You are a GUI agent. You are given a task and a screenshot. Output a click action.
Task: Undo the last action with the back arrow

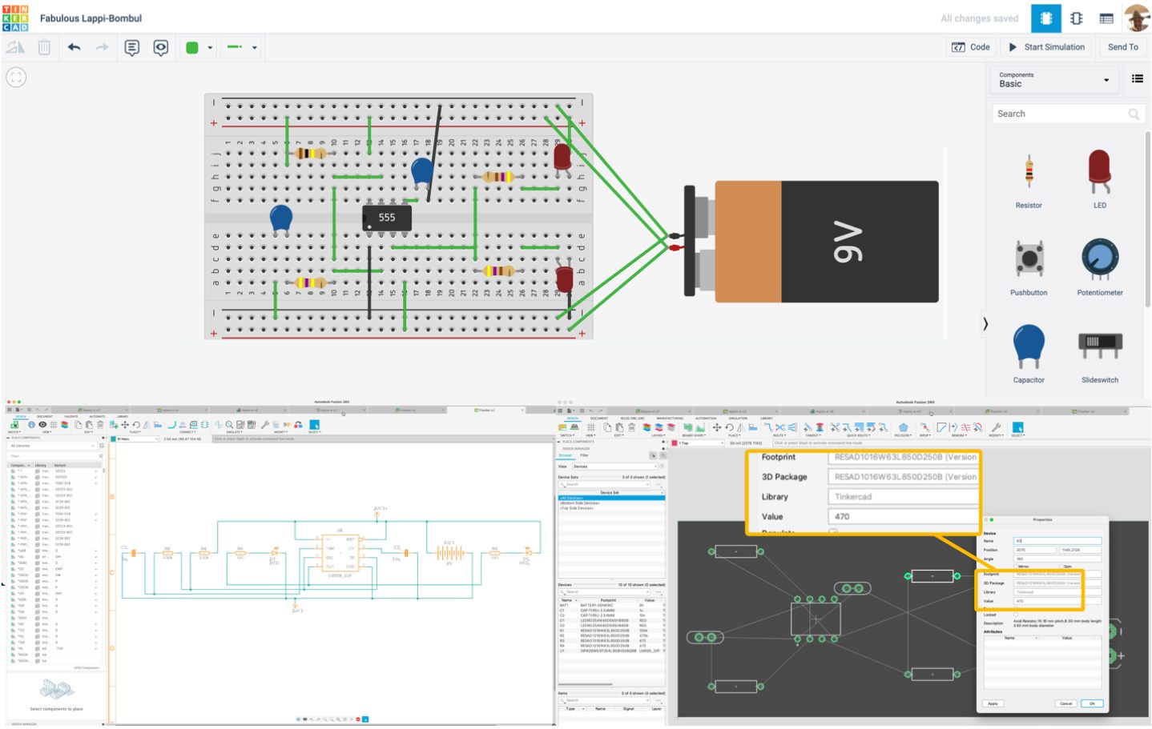point(75,48)
